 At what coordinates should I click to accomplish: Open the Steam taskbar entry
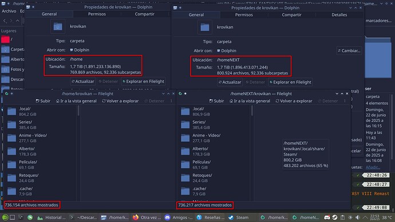(238, 217)
